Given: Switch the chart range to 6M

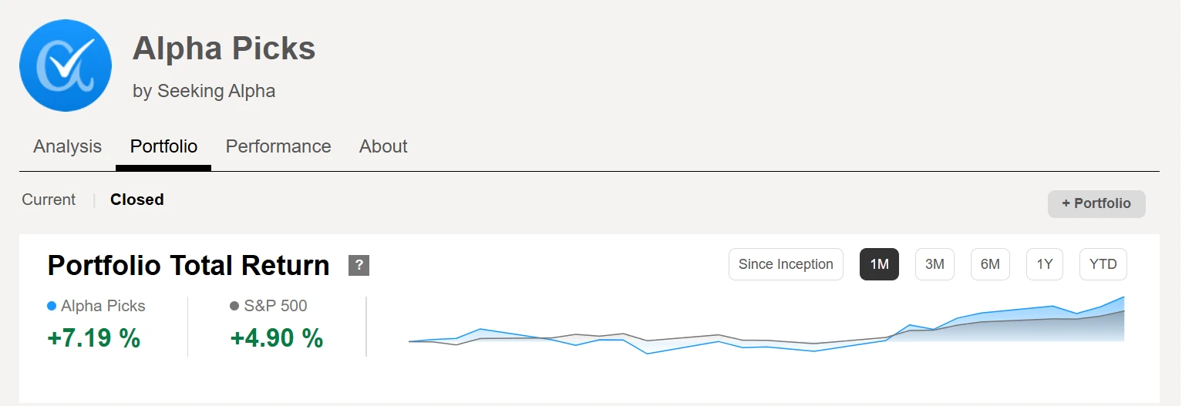Looking at the screenshot, I should (990, 264).
